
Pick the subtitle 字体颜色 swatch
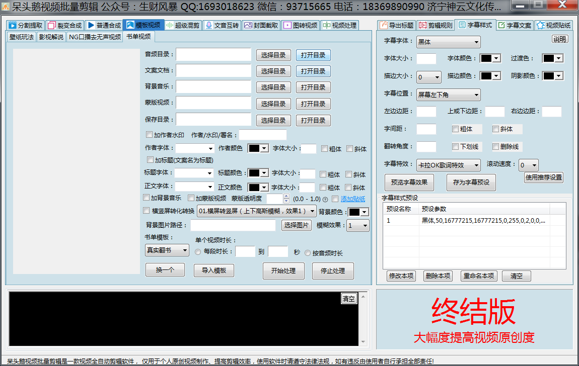[490, 58]
